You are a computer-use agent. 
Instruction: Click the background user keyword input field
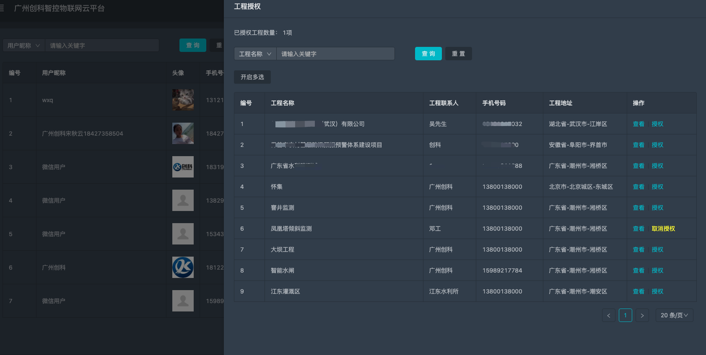[102, 45]
